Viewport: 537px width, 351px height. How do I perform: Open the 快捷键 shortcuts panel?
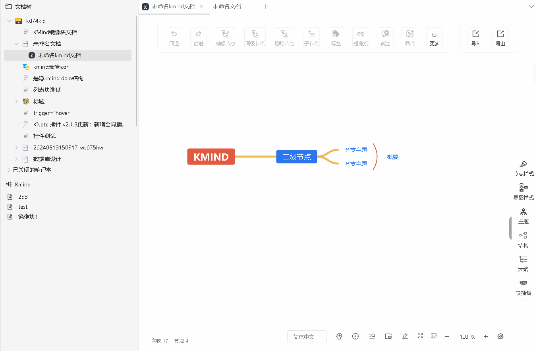click(523, 287)
